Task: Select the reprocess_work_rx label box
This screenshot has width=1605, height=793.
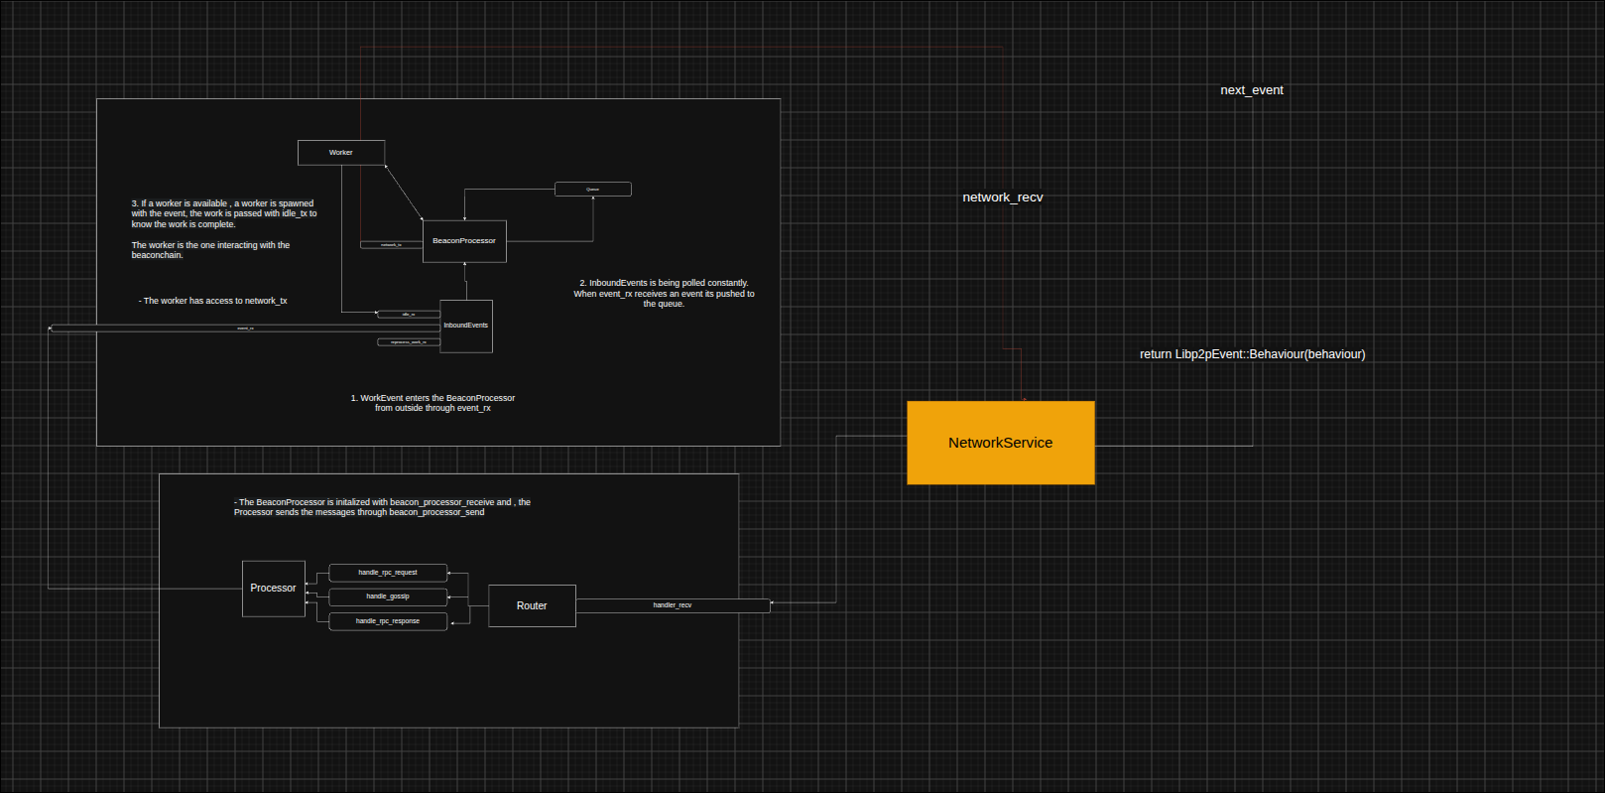Action: click(409, 342)
